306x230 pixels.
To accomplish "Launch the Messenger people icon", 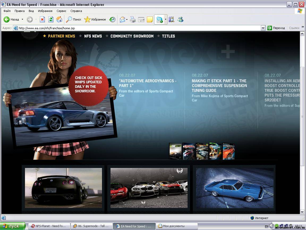I will [180, 19].
